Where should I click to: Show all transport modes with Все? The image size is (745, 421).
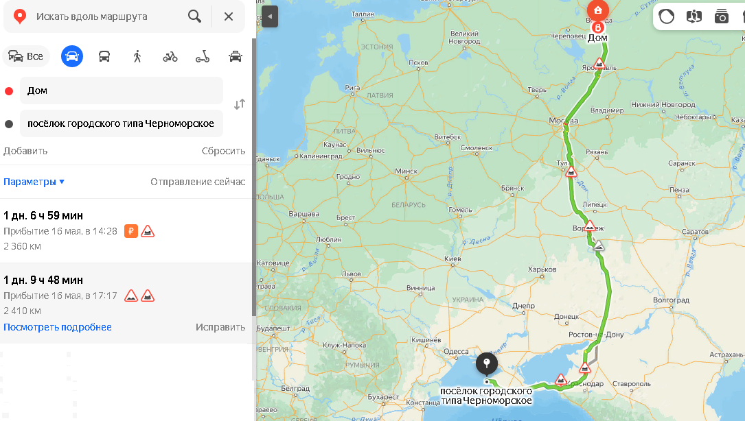click(26, 56)
